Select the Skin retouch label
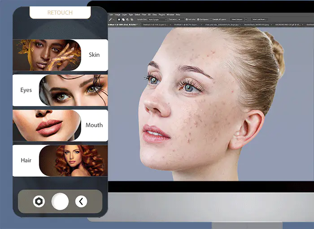 (x=94, y=55)
